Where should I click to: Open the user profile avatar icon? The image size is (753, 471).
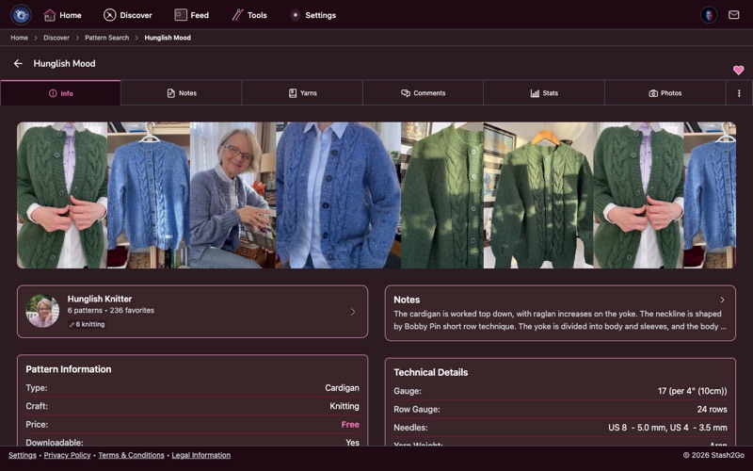pyautogui.click(x=708, y=15)
